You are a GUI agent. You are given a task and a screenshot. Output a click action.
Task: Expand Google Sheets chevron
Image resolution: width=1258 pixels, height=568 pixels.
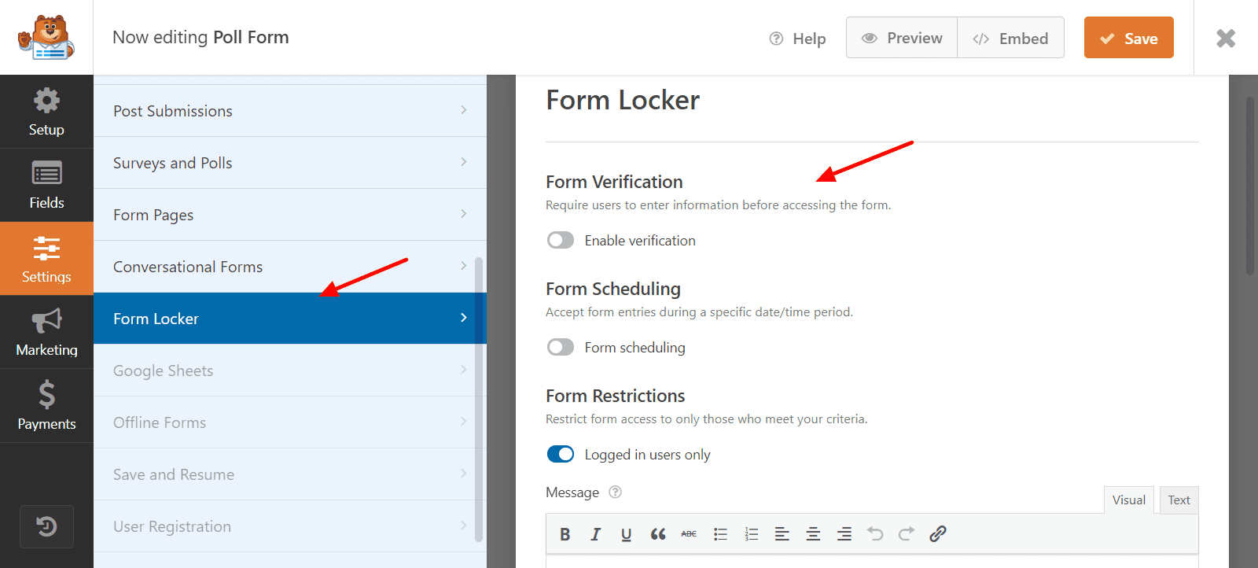point(464,370)
